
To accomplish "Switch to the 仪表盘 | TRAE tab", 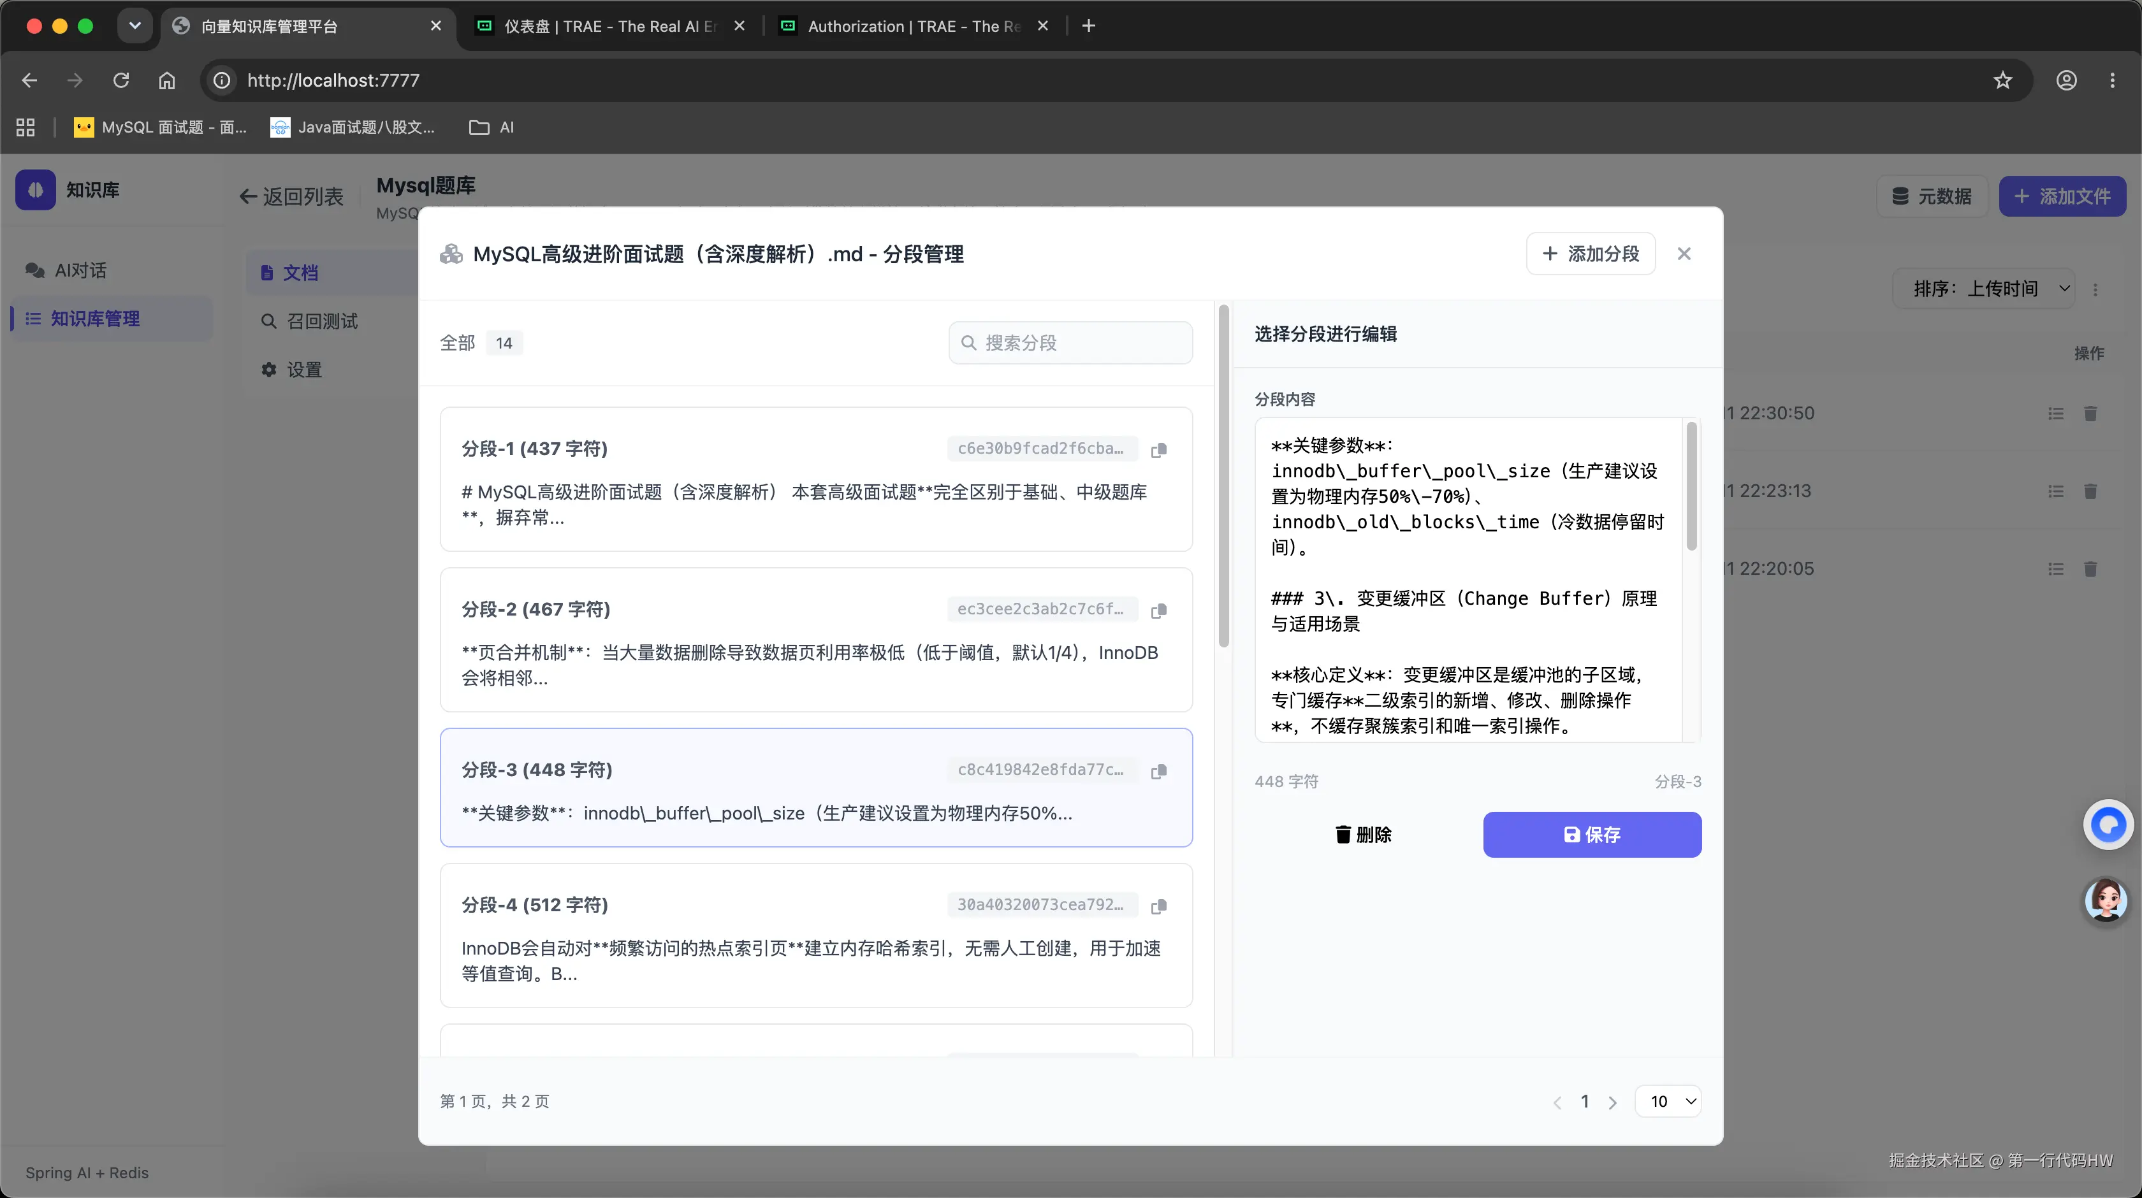I will point(610,25).
